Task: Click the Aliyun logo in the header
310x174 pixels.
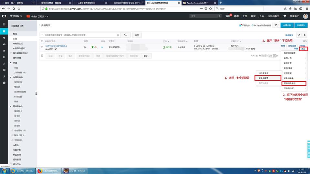Action: click(x=4, y=16)
